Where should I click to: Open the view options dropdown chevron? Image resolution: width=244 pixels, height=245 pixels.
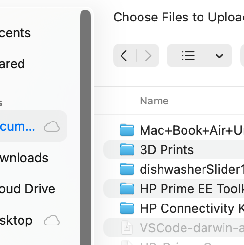pos(219,56)
